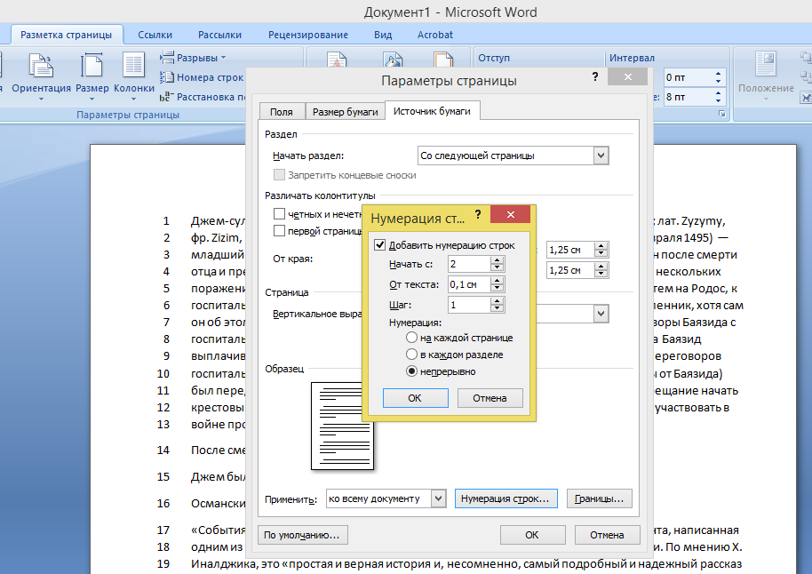Decrease the 8 пт interval spinner
The image size is (812, 574).
[718, 100]
